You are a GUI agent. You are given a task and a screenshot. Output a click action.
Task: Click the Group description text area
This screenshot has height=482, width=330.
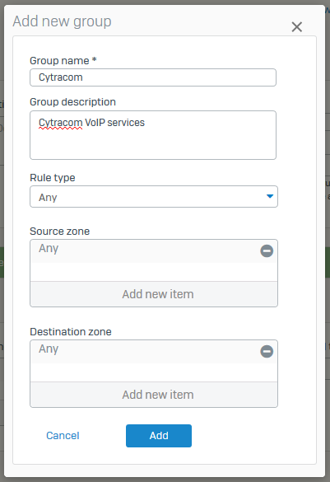pos(153,135)
